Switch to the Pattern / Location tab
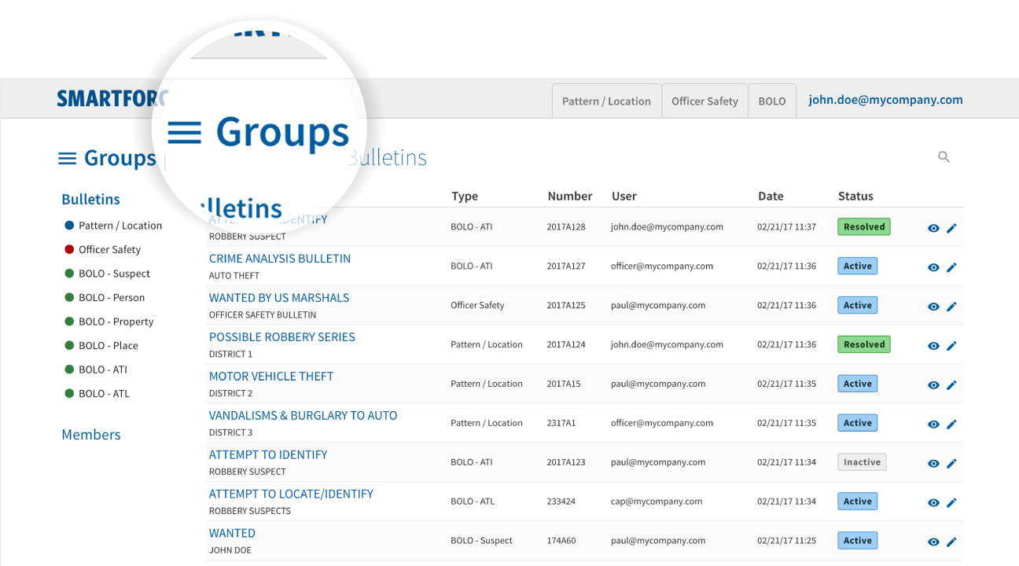Viewport: 1019px width, 566px height. (606, 101)
